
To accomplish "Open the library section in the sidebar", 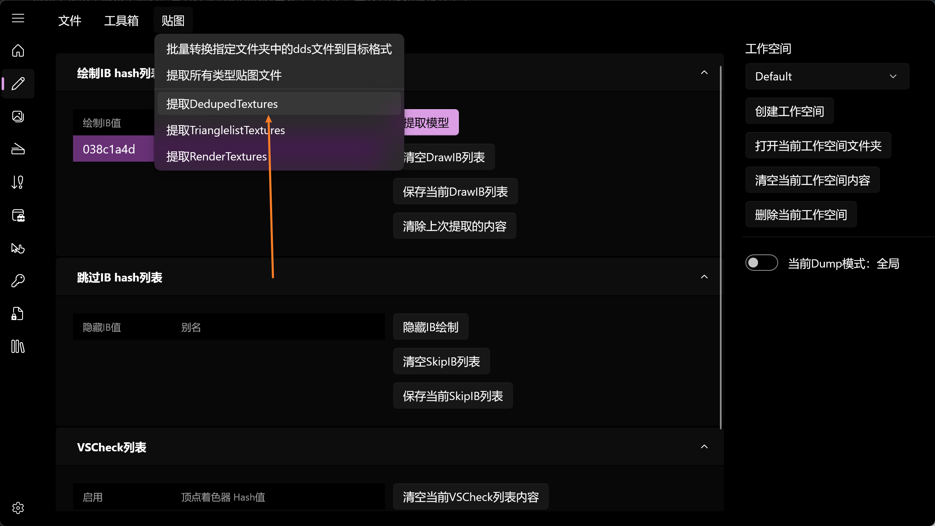I will coord(18,347).
